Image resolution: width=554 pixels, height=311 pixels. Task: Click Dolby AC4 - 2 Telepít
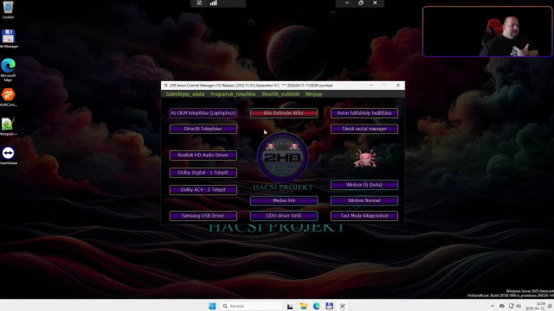(x=203, y=190)
